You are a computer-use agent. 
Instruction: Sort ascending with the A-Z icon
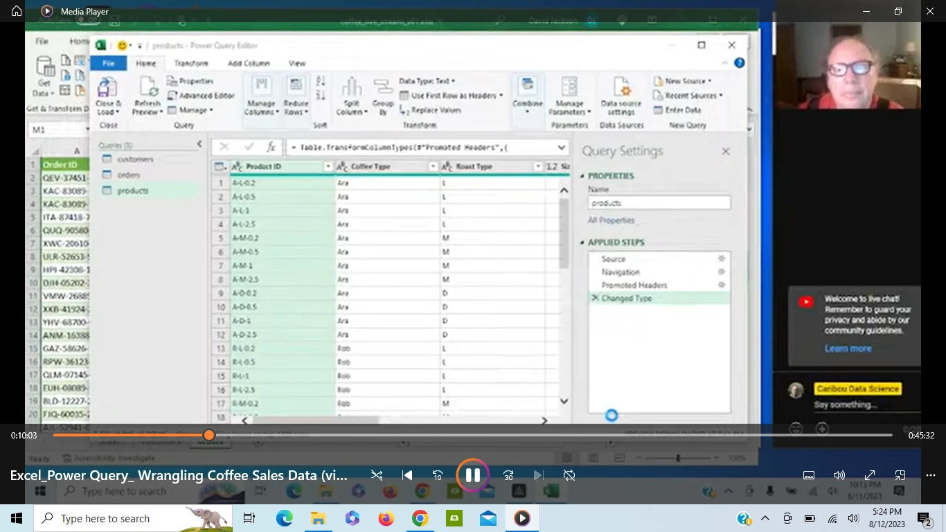tap(321, 81)
